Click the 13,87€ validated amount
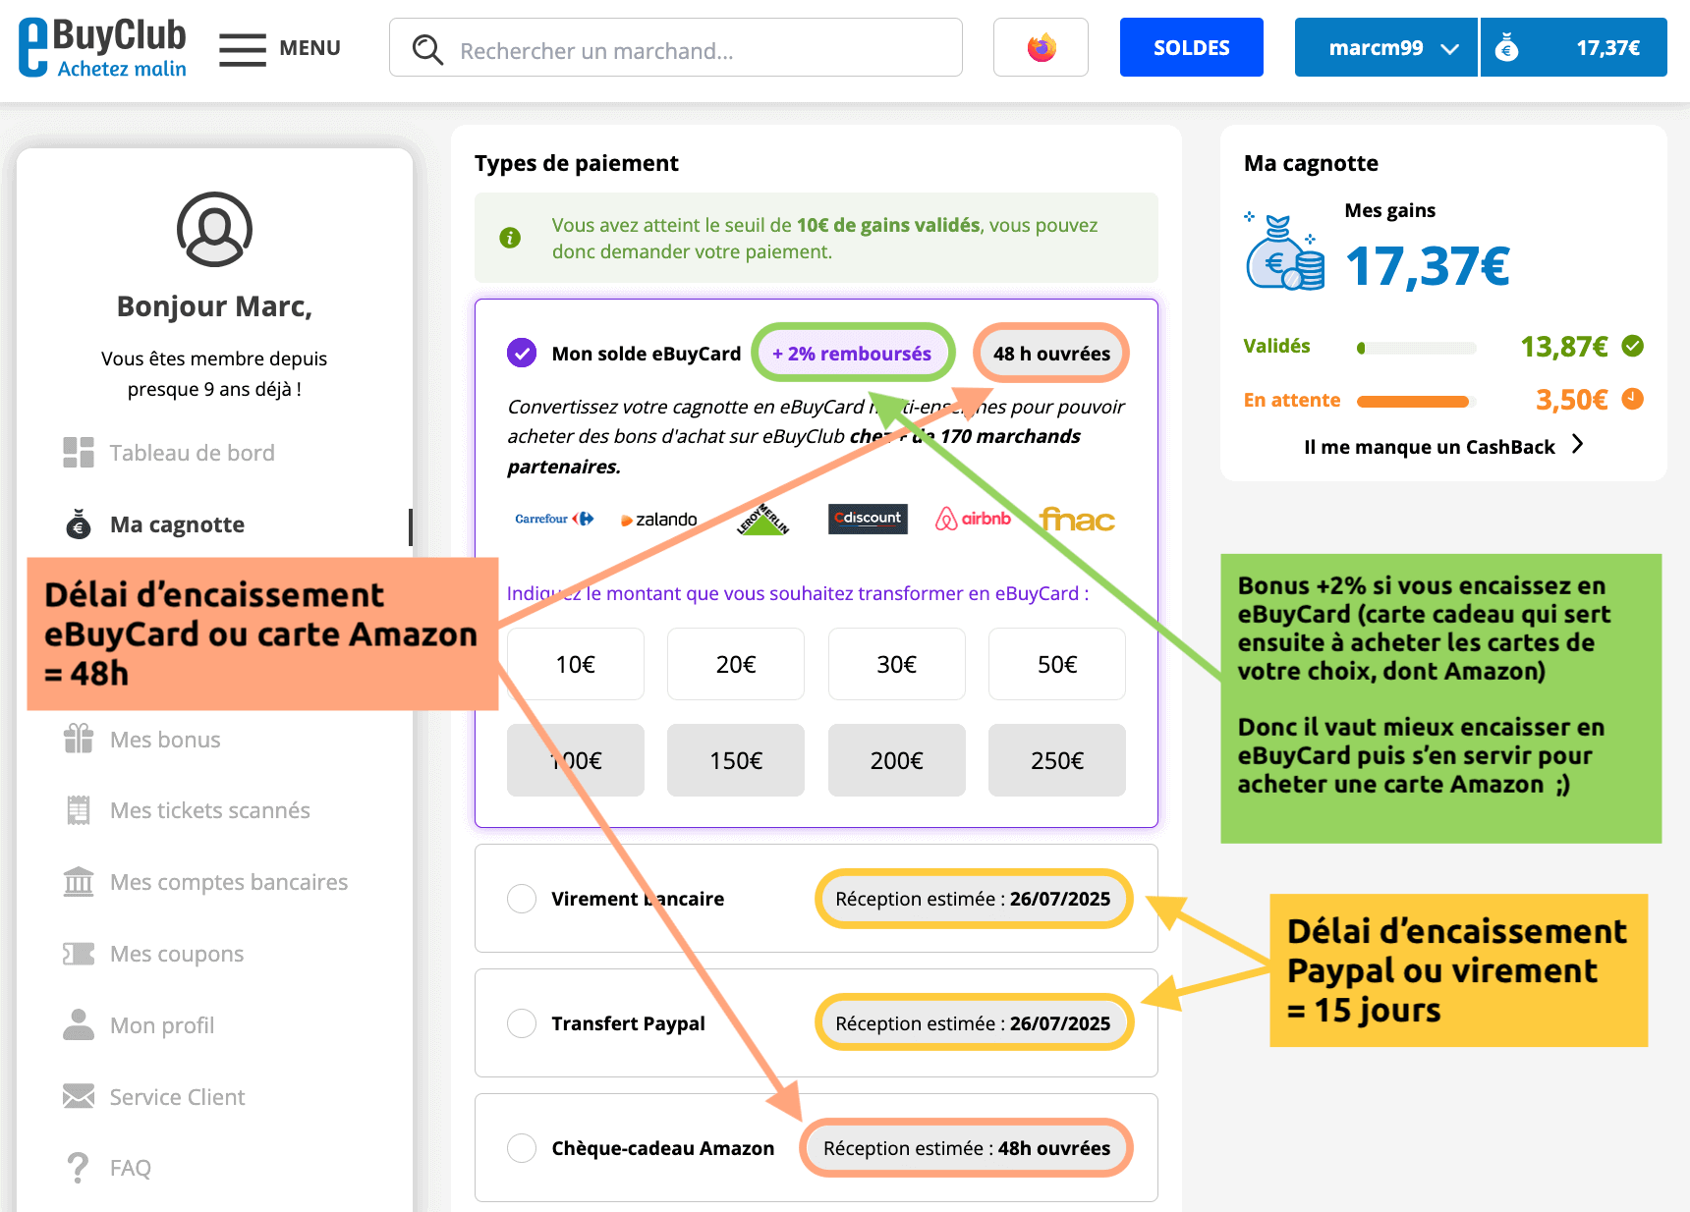Image resolution: width=1690 pixels, height=1212 pixels. [x=1564, y=347]
